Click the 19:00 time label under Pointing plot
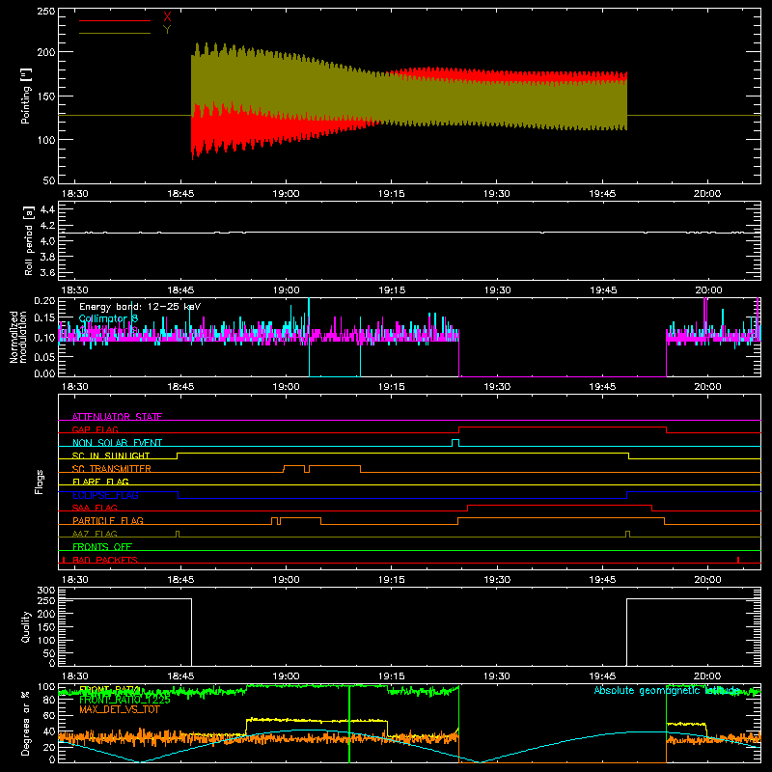The height and width of the screenshot is (772, 772). pos(286,194)
